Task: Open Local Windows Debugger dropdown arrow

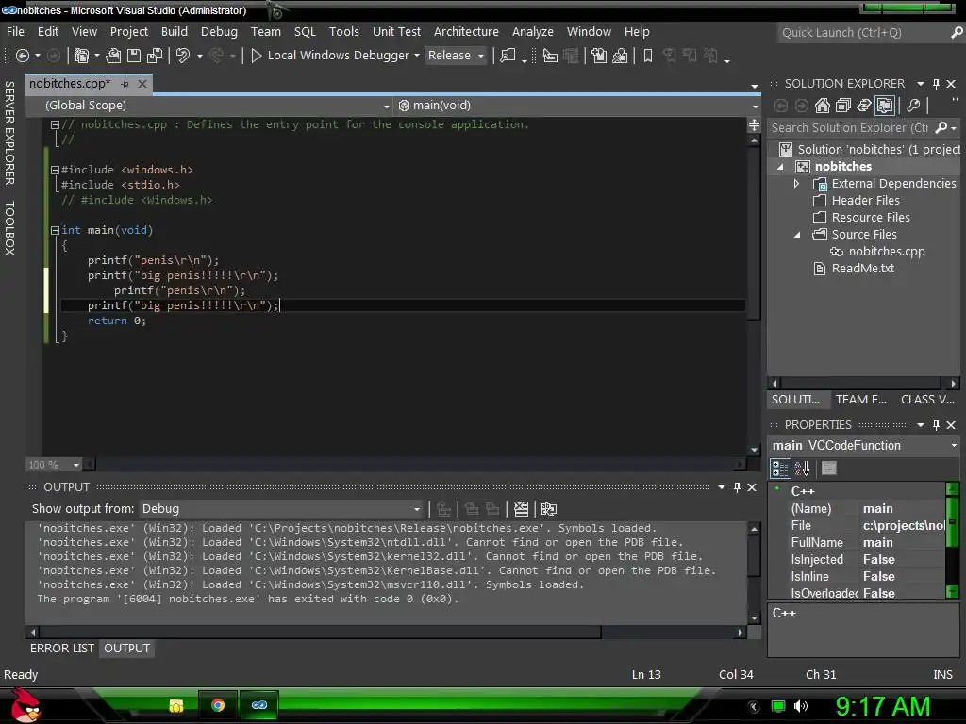Action: pyautogui.click(x=416, y=56)
